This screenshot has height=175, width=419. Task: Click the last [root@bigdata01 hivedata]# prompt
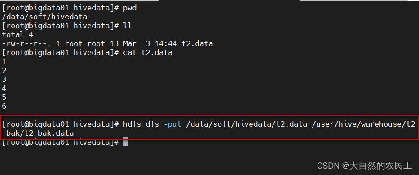60,142
